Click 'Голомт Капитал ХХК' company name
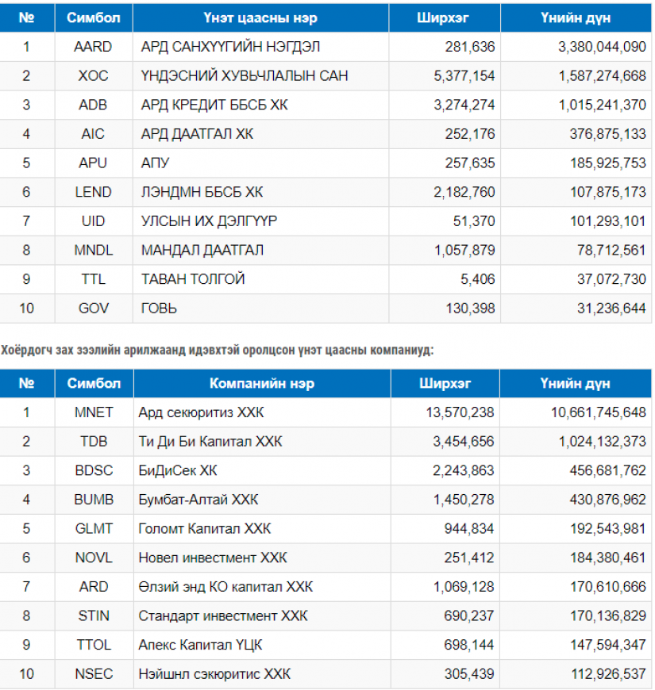The image size is (655, 690). pos(205,528)
